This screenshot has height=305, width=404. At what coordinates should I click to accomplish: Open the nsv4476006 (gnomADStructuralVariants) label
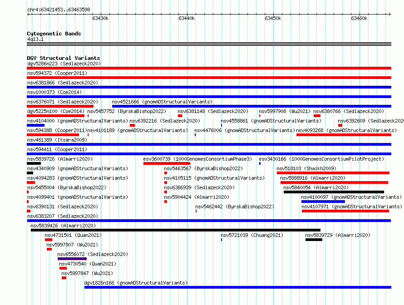pyautogui.click(x=245, y=130)
